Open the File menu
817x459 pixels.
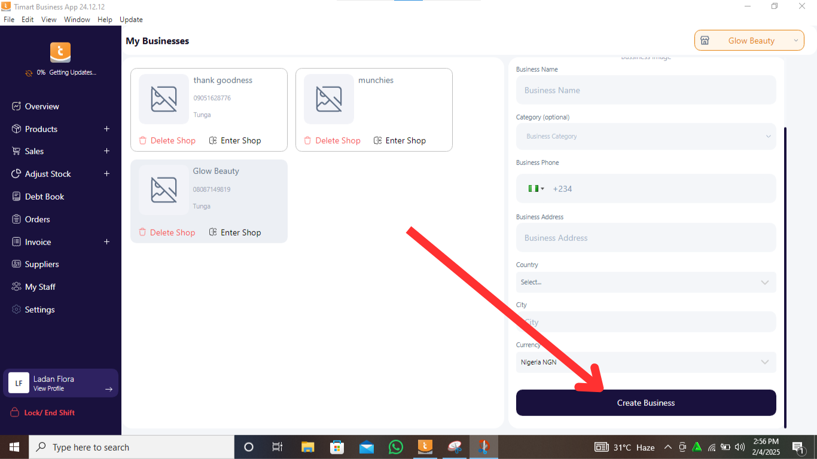click(9, 20)
